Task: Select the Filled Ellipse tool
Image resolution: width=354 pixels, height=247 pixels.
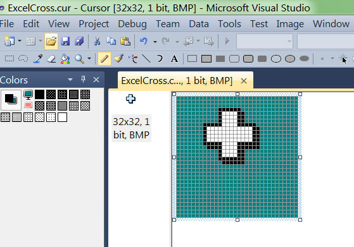Action: 304,59
